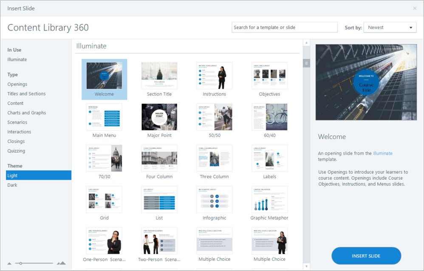Click the small thumbnails size icon
This screenshot has width=424, height=271.
click(x=9, y=263)
